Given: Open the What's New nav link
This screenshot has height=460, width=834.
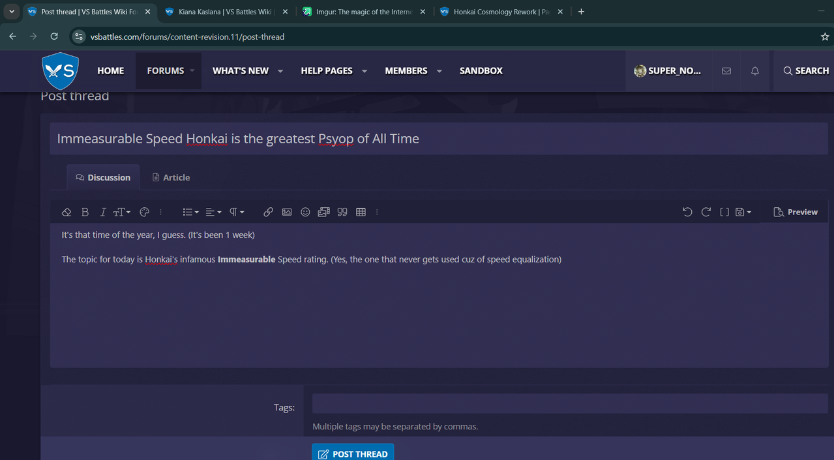Looking at the screenshot, I should point(240,71).
